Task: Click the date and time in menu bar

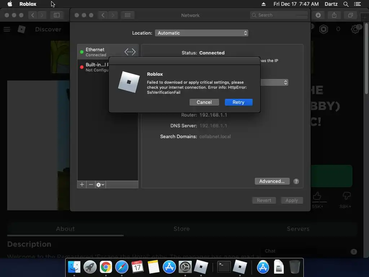Action: pyautogui.click(x=296, y=4)
